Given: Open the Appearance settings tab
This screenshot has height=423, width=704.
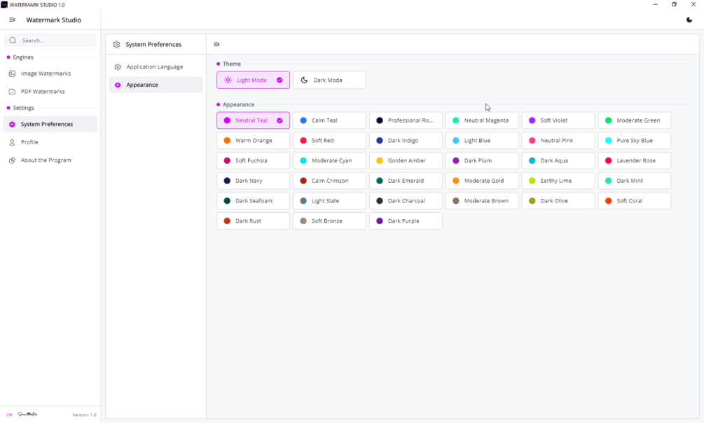Looking at the screenshot, I should pyautogui.click(x=156, y=85).
